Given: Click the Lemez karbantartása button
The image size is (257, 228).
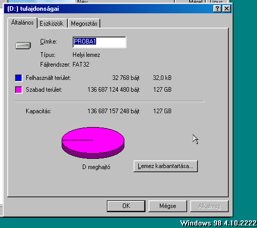Looking at the screenshot, I should 166,166.
